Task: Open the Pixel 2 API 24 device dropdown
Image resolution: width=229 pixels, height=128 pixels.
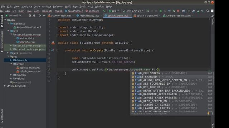Action: point(133,11)
